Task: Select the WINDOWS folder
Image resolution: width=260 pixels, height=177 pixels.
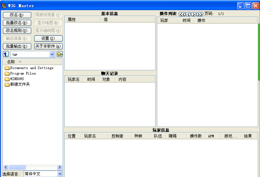Action: (x=14, y=79)
